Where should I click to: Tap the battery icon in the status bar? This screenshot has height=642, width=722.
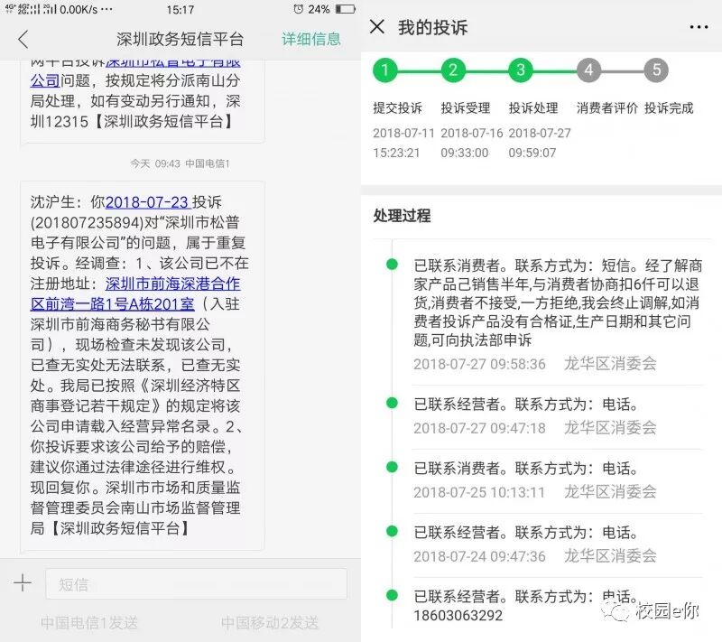(346, 9)
